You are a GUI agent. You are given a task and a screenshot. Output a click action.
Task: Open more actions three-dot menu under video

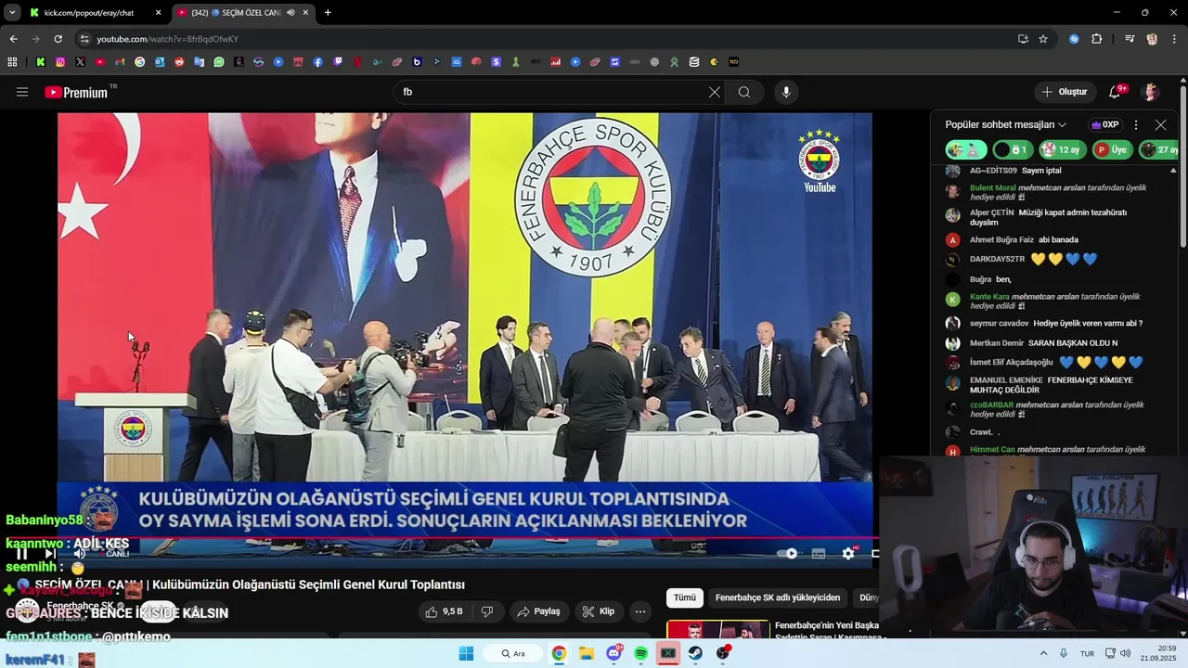[x=640, y=611]
